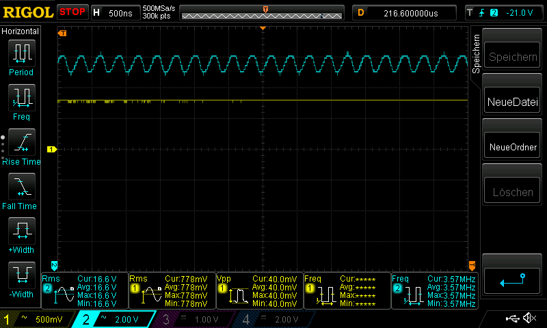The width and height of the screenshot is (547, 328).
Task: Select channel 2 tab showing 2.00 V
Action: coord(114,319)
